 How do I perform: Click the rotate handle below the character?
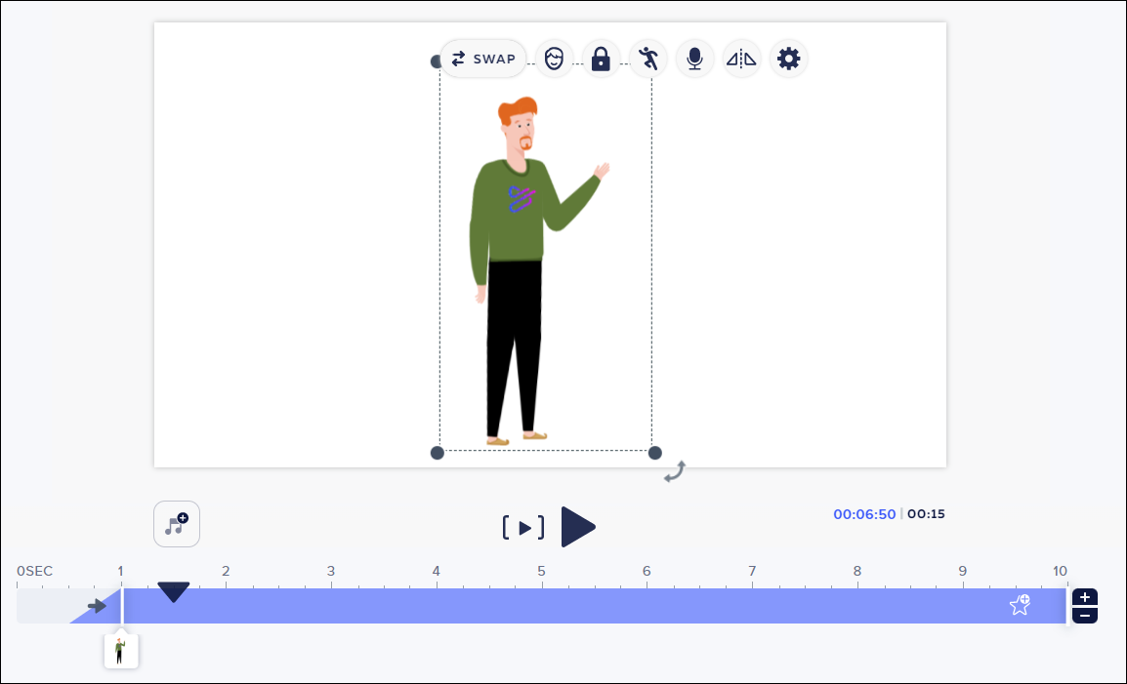pyautogui.click(x=674, y=472)
